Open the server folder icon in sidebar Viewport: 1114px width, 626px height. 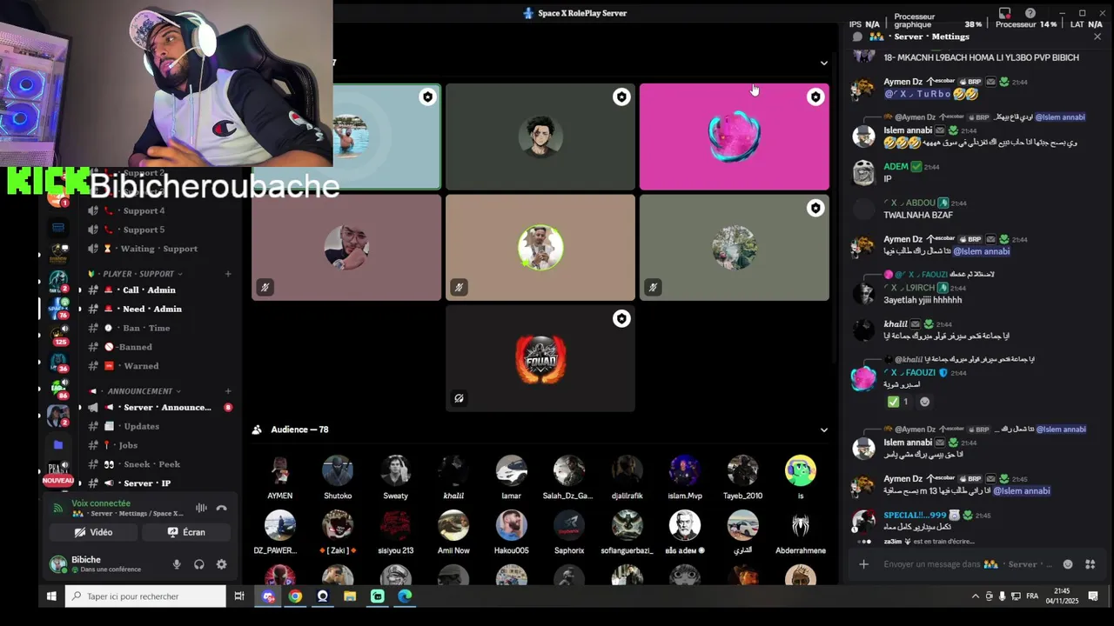[x=58, y=444]
